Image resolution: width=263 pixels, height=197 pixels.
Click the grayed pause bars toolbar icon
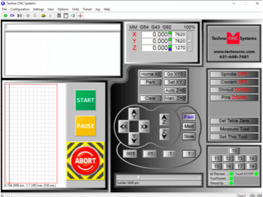(x=35, y=16)
